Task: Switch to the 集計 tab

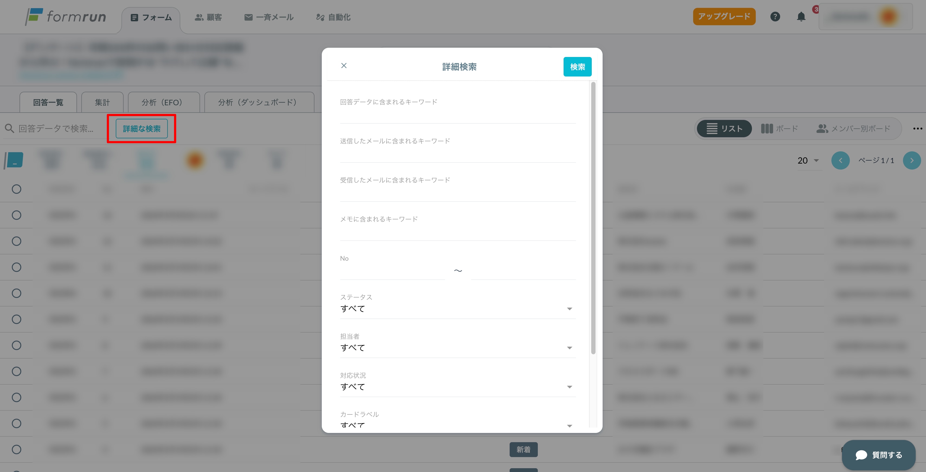Action: click(x=102, y=102)
